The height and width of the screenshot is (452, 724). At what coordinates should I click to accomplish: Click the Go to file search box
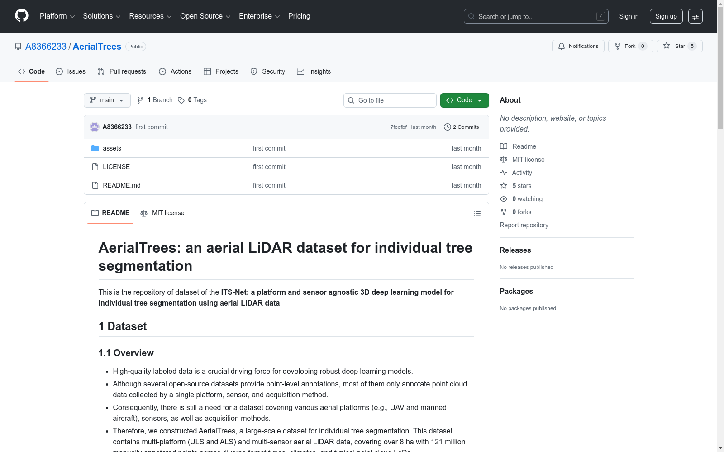pyautogui.click(x=390, y=100)
